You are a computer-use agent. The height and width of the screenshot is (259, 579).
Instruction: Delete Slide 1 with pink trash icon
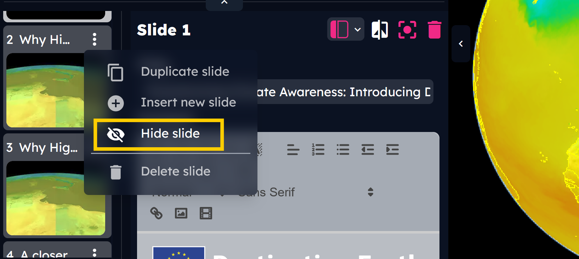click(434, 30)
